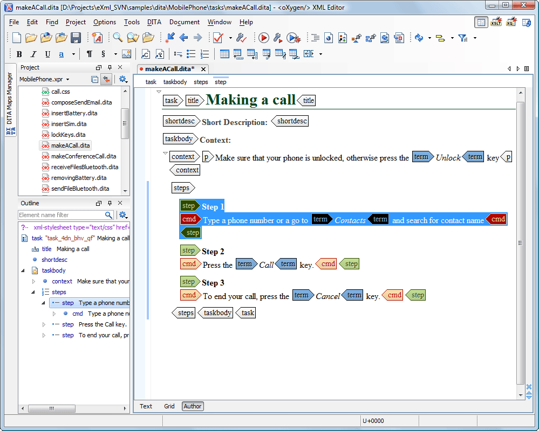This screenshot has width=539, height=431.
Task: Insert a step or list item
Action: click(x=178, y=54)
